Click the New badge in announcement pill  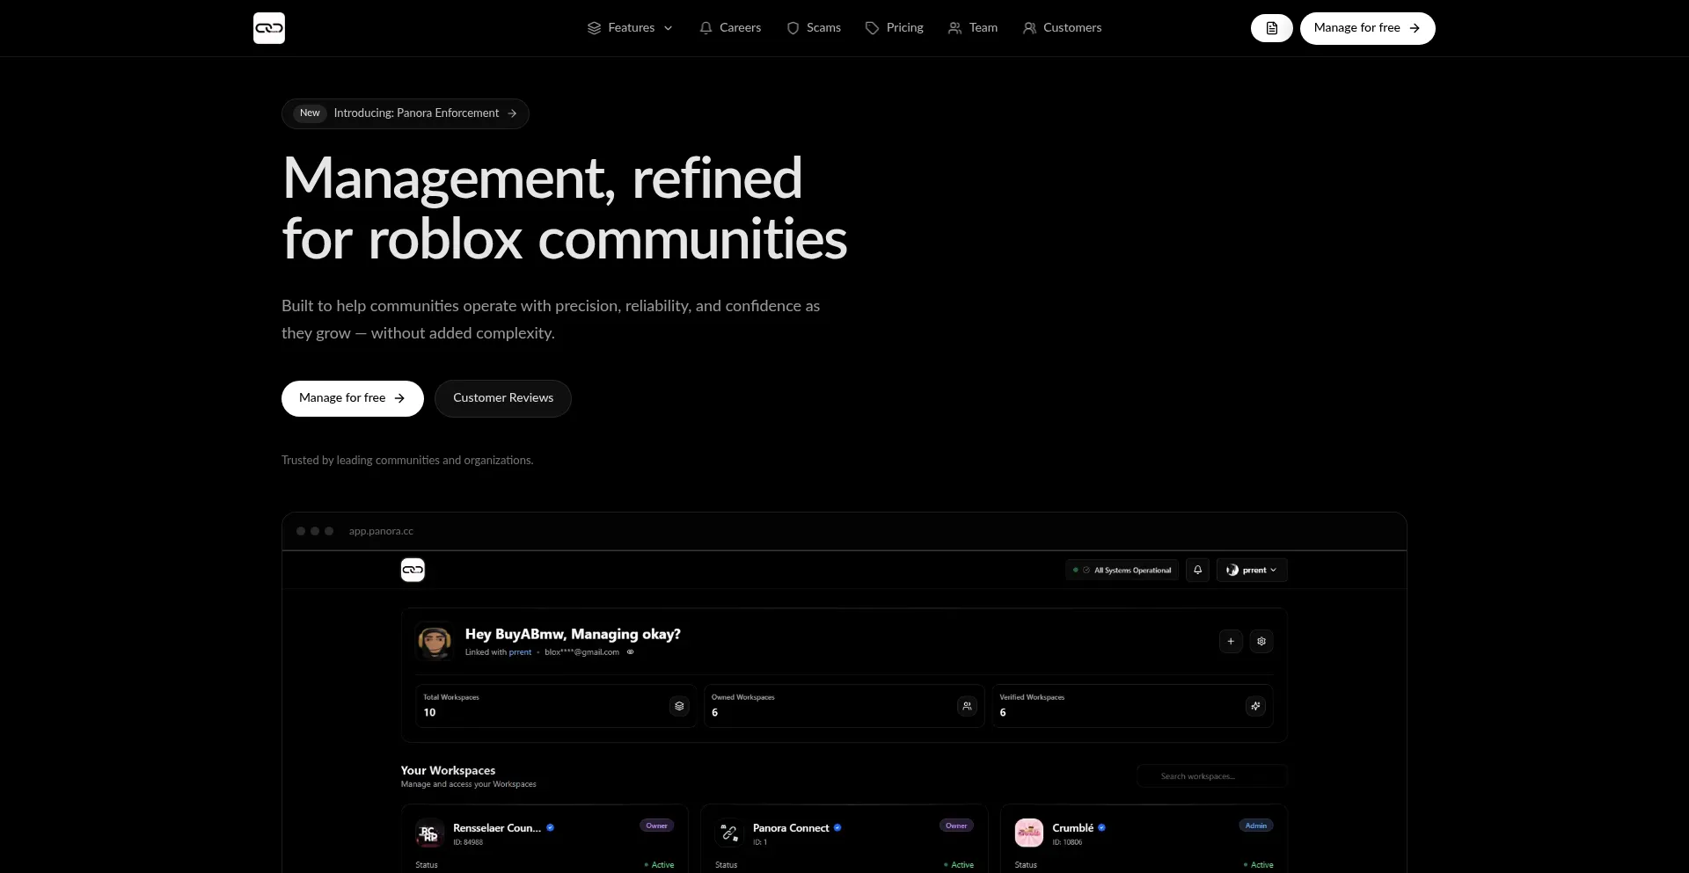coord(310,113)
